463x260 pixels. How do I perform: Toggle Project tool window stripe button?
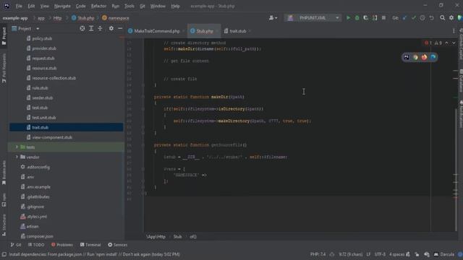coord(4,36)
